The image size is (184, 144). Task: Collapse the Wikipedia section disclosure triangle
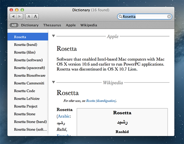[x=53, y=82]
